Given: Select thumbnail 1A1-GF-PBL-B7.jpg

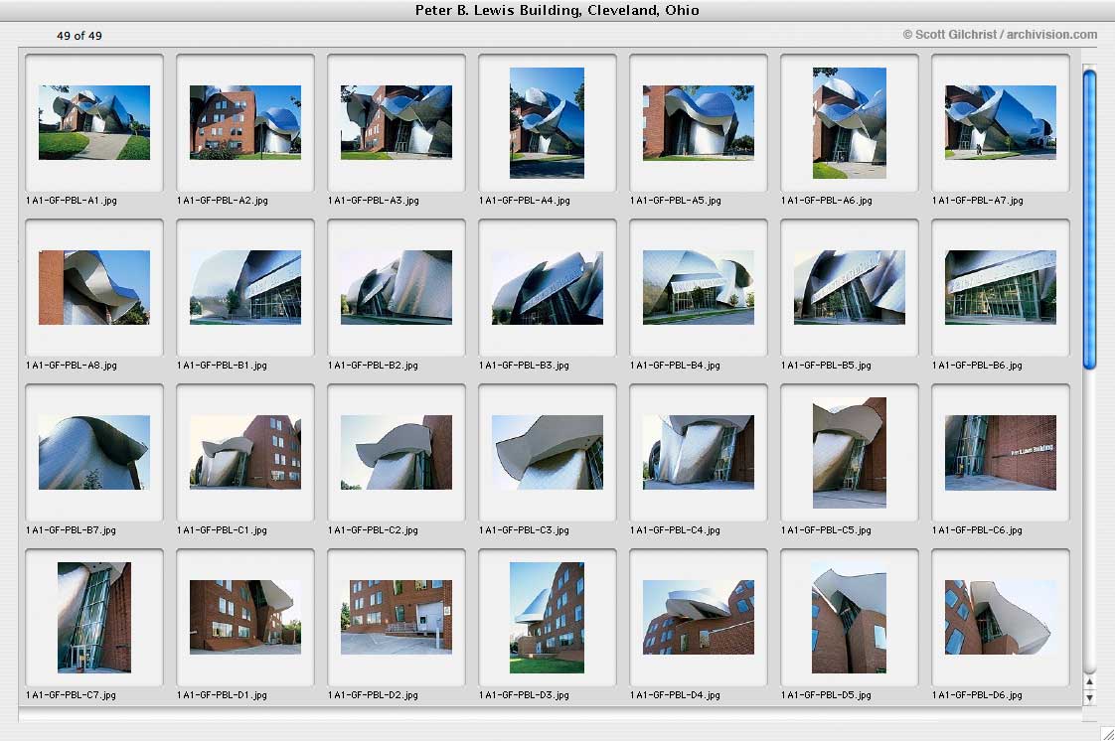Looking at the screenshot, I should tap(93, 453).
